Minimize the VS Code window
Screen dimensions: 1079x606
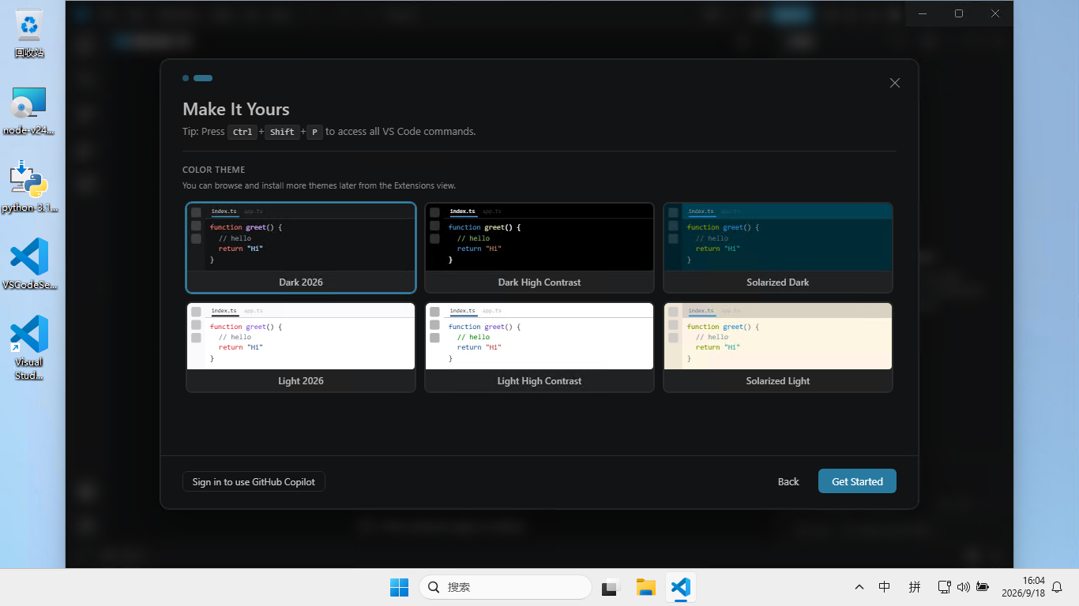coord(923,13)
